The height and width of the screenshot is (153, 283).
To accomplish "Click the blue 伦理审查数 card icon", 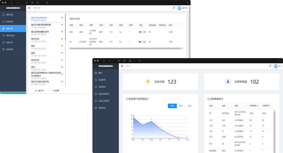I will [x=228, y=82].
